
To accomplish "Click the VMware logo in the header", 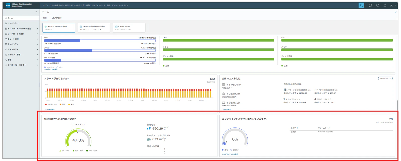I will click(x=8, y=5).
